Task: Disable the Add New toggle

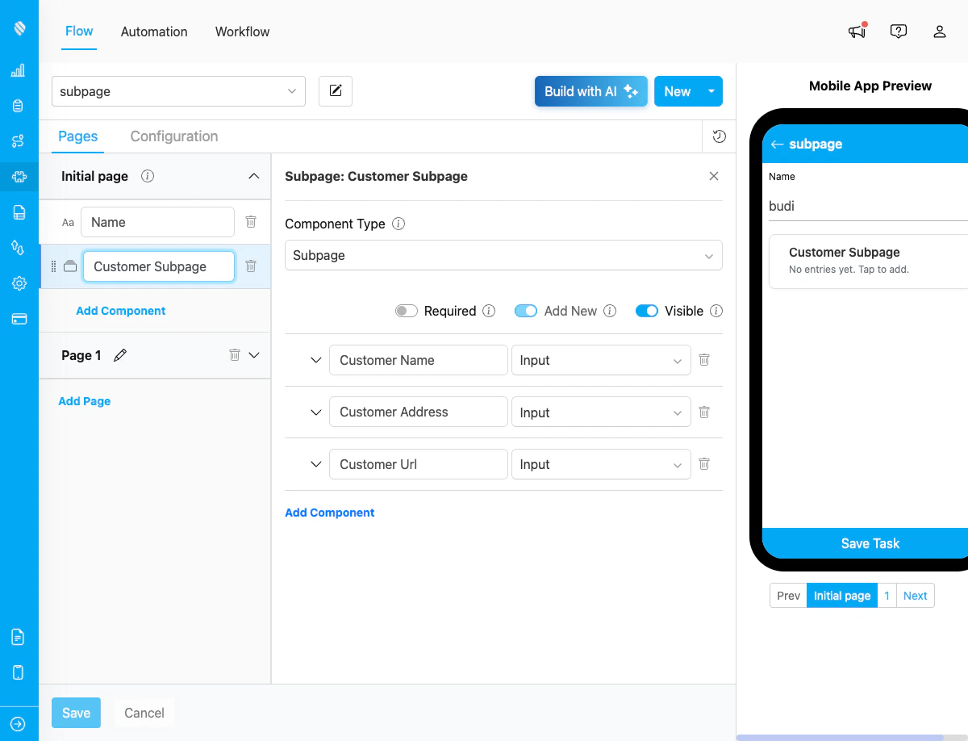Action: pos(526,311)
